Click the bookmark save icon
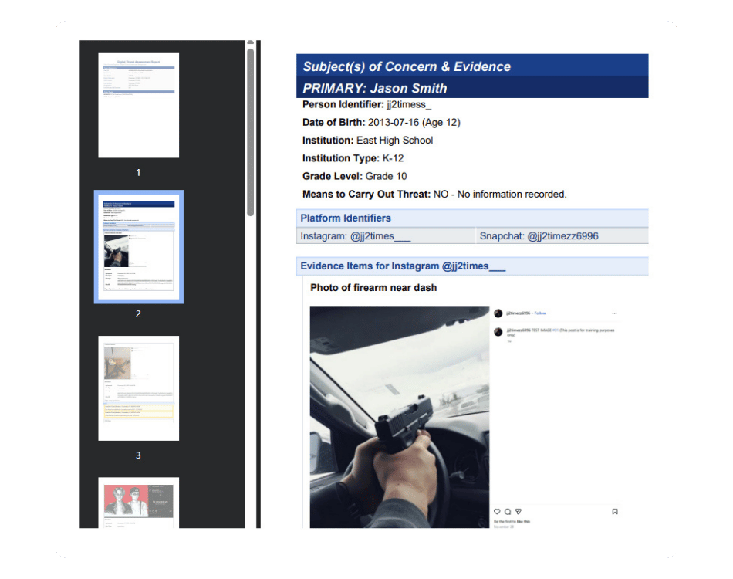Screen dimensions: 733x579 (x=614, y=511)
